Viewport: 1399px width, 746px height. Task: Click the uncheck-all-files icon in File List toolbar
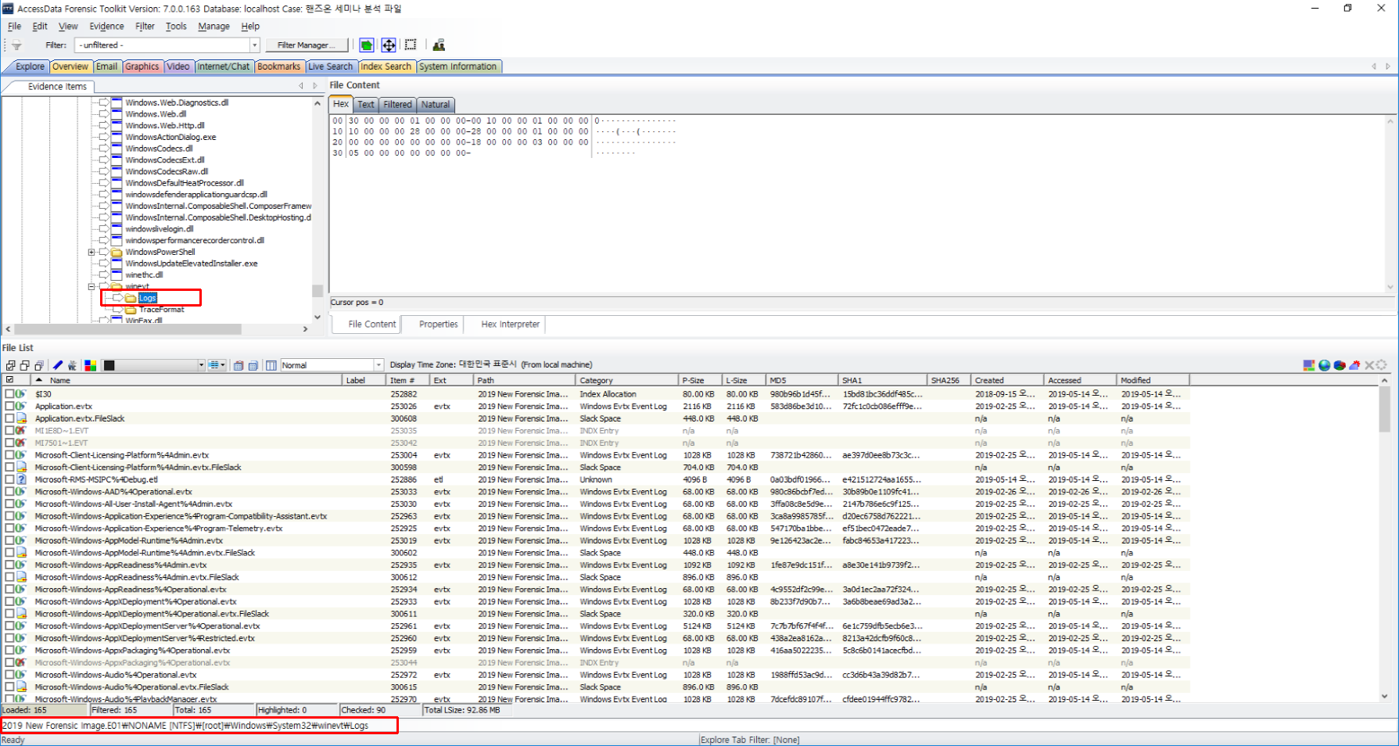24,365
